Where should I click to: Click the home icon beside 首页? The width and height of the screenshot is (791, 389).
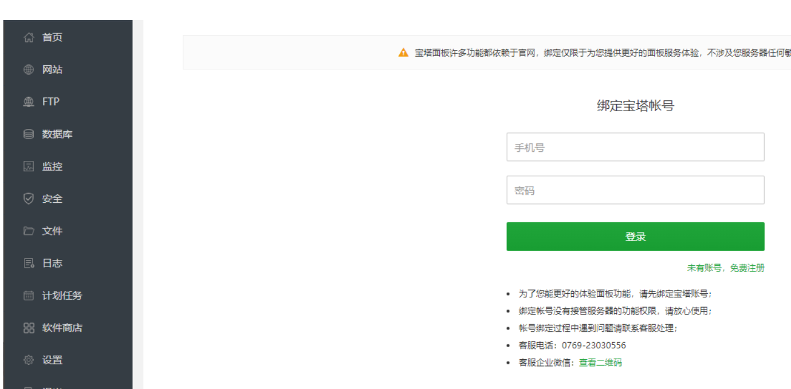(x=29, y=38)
